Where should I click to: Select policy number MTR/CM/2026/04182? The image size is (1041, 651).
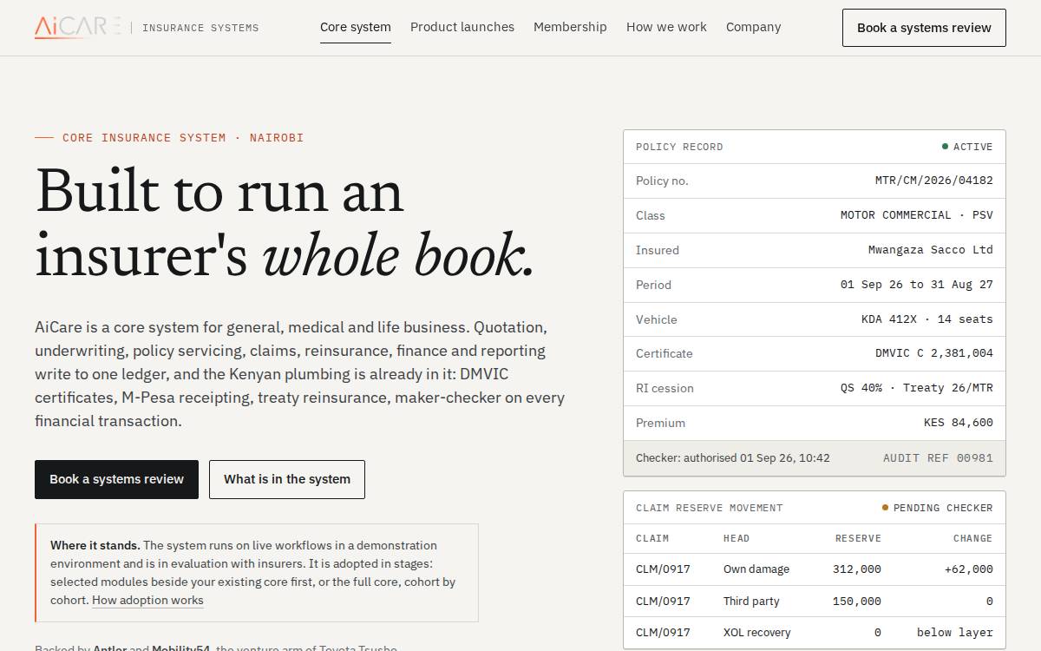(933, 181)
